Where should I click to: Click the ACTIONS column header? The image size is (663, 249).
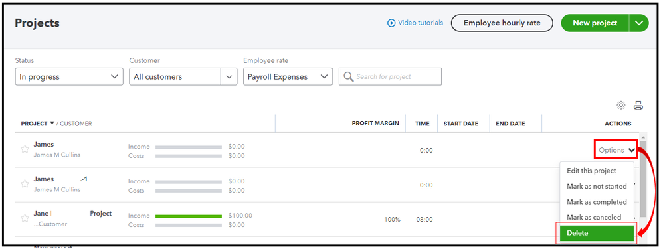click(x=618, y=124)
